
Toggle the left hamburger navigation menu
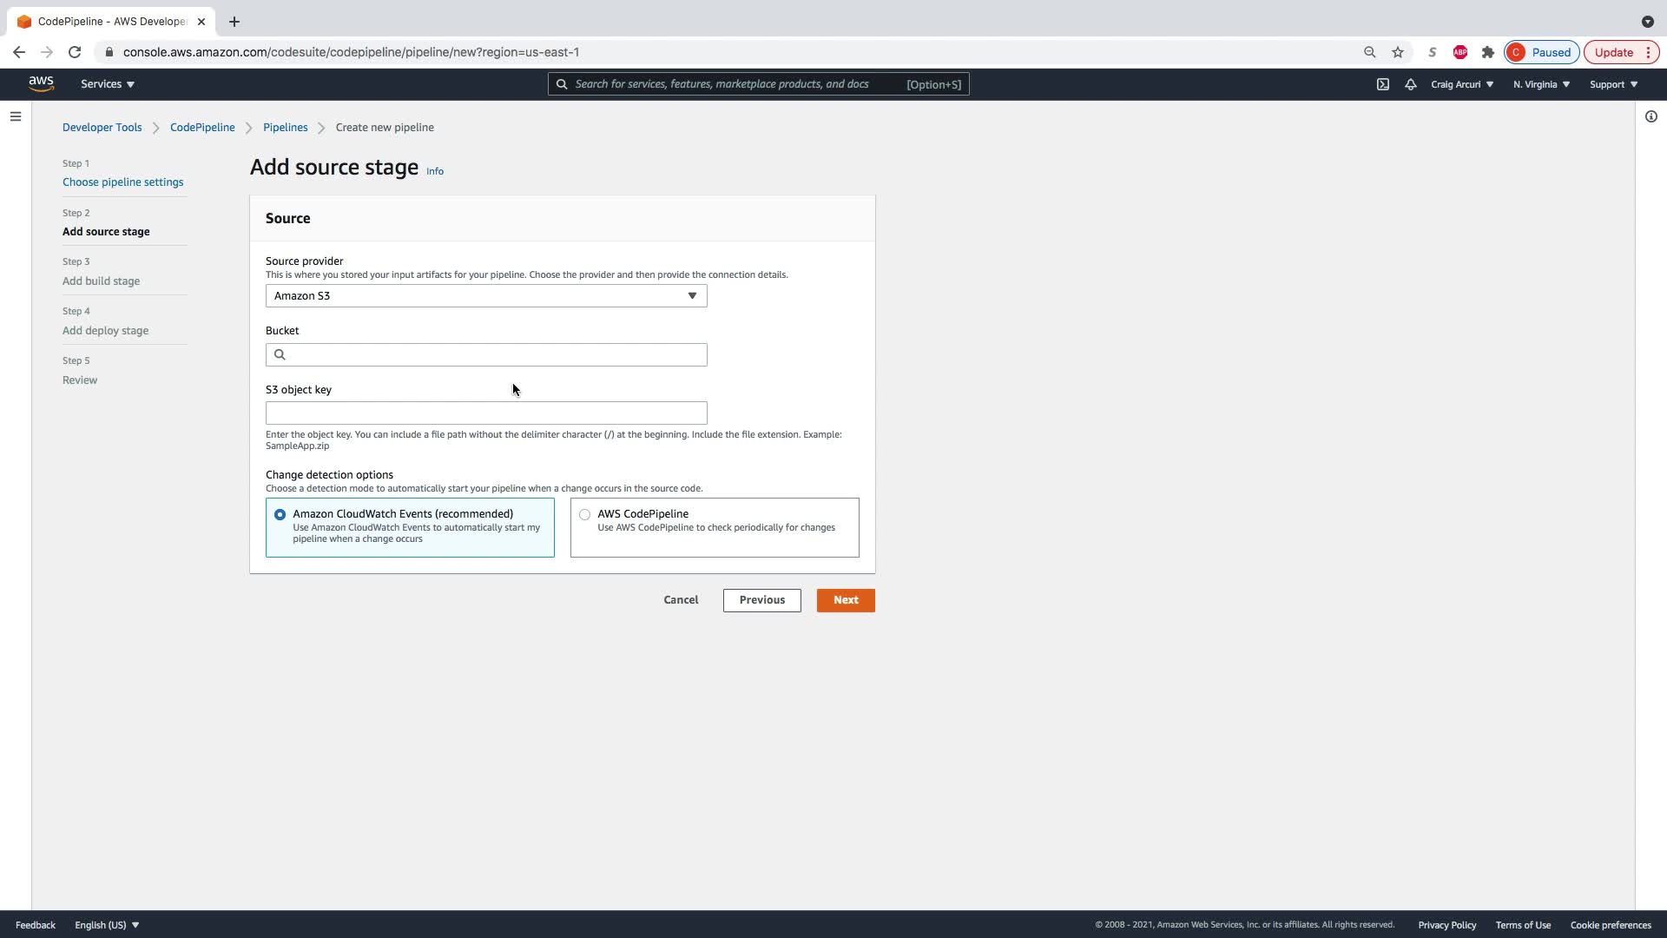point(16,116)
